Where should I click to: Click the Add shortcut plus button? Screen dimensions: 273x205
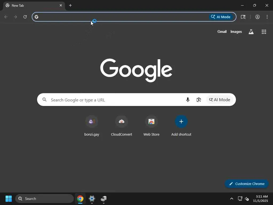click(181, 121)
